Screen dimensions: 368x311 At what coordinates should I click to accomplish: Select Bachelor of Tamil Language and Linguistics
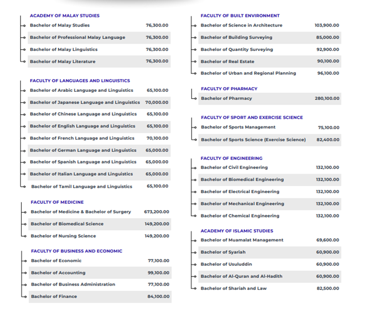[x=82, y=187]
